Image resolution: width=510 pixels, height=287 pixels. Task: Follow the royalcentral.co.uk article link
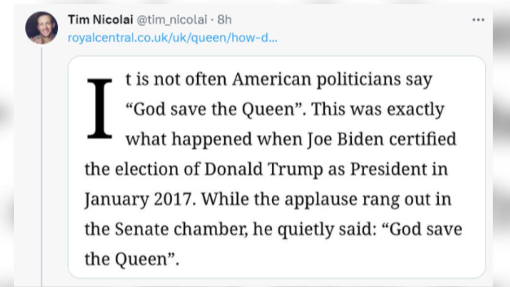172,38
